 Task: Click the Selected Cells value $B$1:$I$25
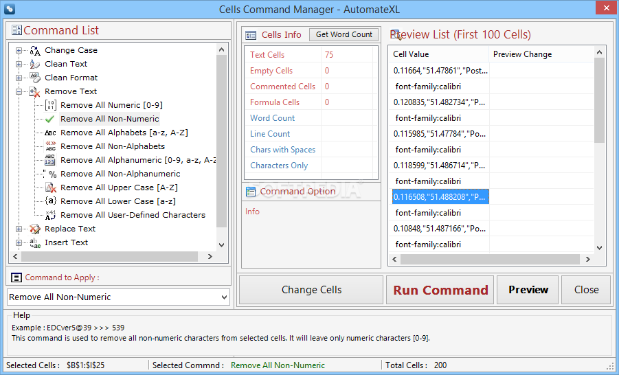[x=86, y=365]
